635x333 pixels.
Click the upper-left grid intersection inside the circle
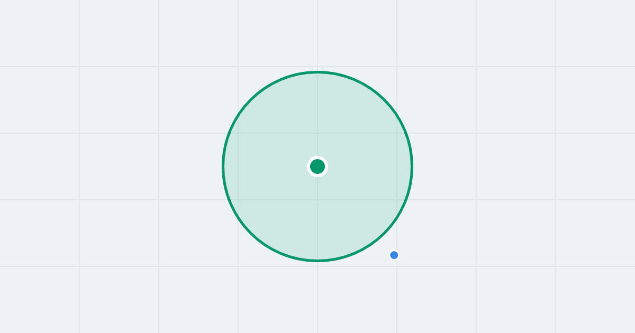point(238,133)
